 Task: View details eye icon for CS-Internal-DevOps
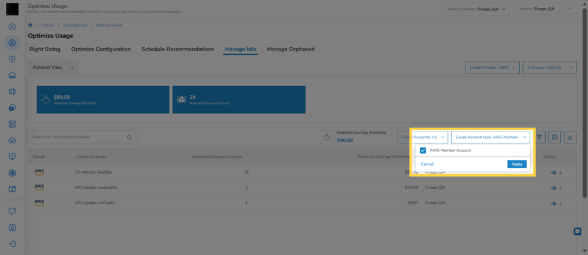[x=554, y=172]
